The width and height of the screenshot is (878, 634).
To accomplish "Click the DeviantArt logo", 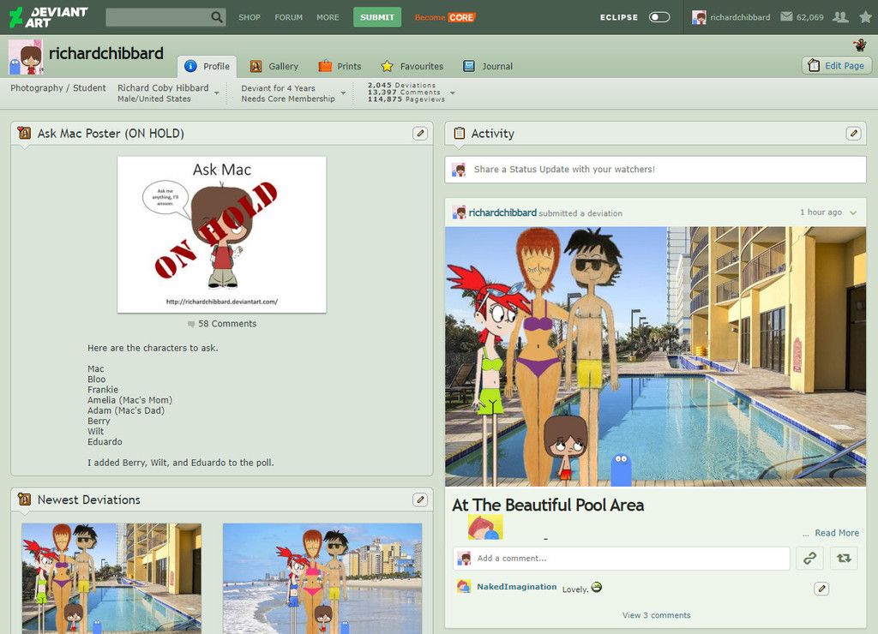I will tap(49, 17).
